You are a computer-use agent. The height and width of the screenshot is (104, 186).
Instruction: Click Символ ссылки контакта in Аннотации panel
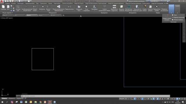[x=167, y=17]
